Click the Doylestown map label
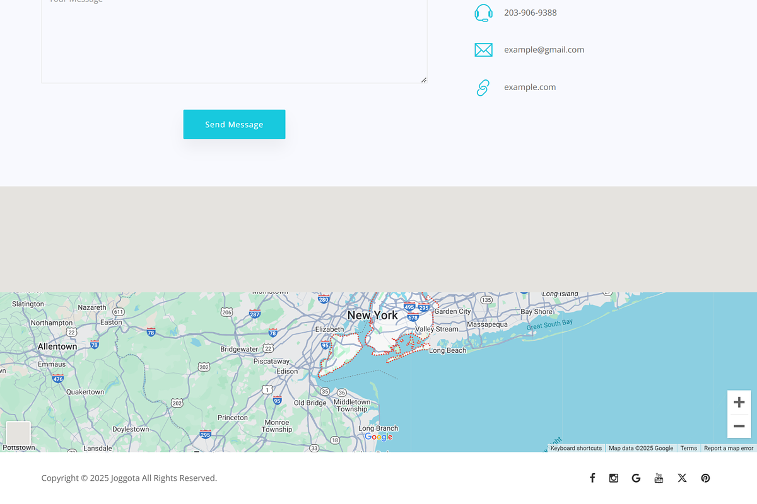The height and width of the screenshot is (504, 757). (x=131, y=429)
